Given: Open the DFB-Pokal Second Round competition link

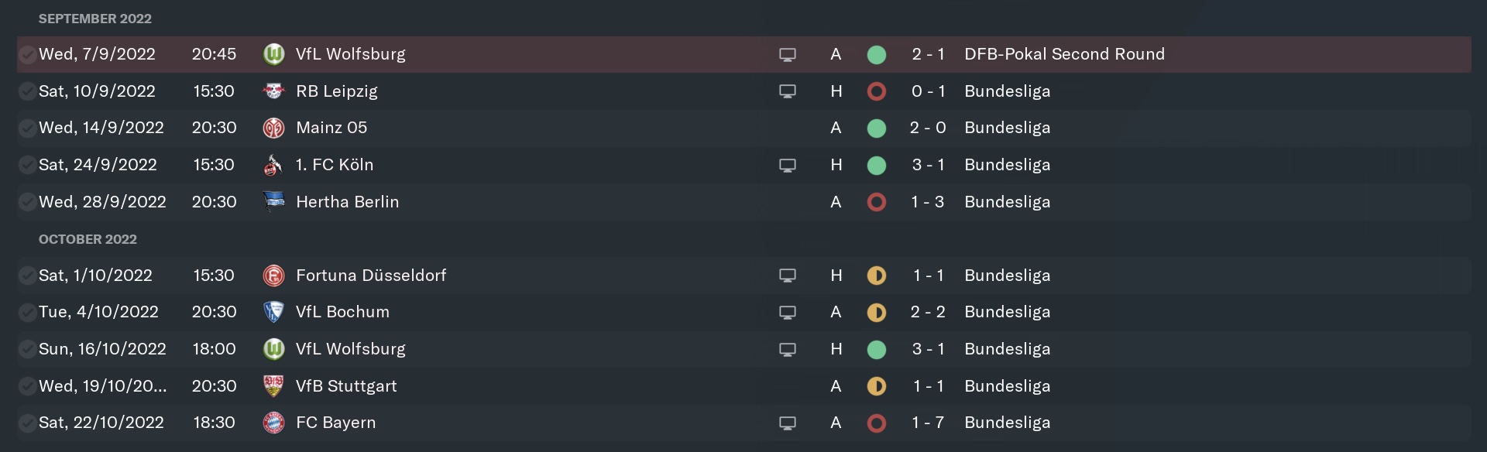Looking at the screenshot, I should pos(1064,54).
